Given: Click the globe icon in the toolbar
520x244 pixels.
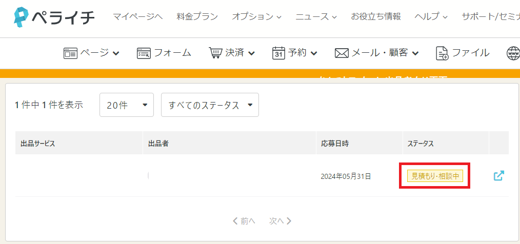Looking at the screenshot, I should tap(513, 53).
